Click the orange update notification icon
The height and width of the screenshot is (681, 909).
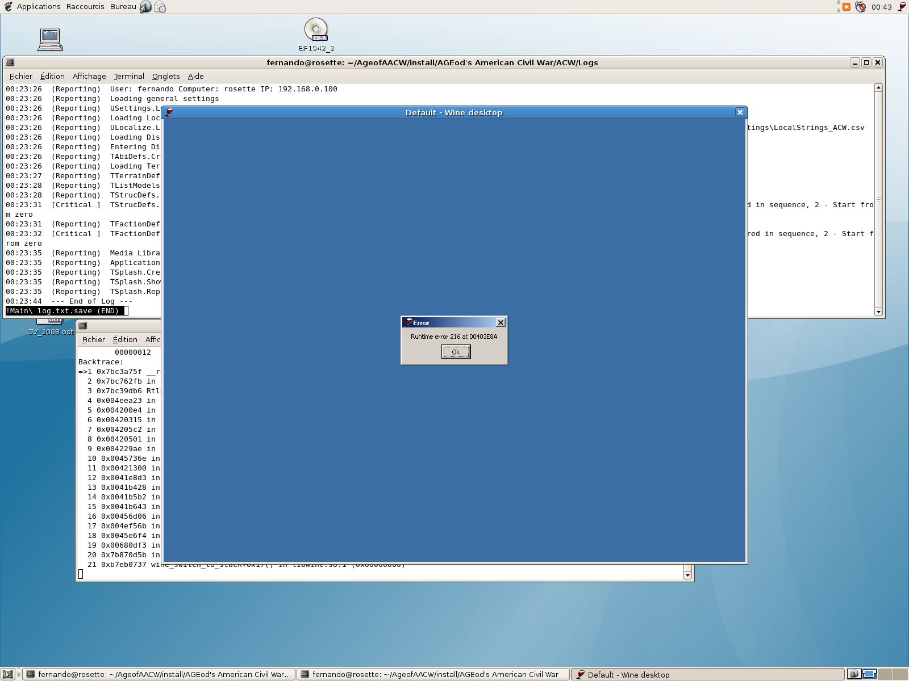click(x=847, y=7)
